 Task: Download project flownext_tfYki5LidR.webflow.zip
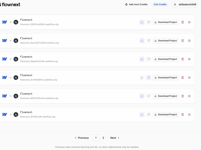point(166,115)
